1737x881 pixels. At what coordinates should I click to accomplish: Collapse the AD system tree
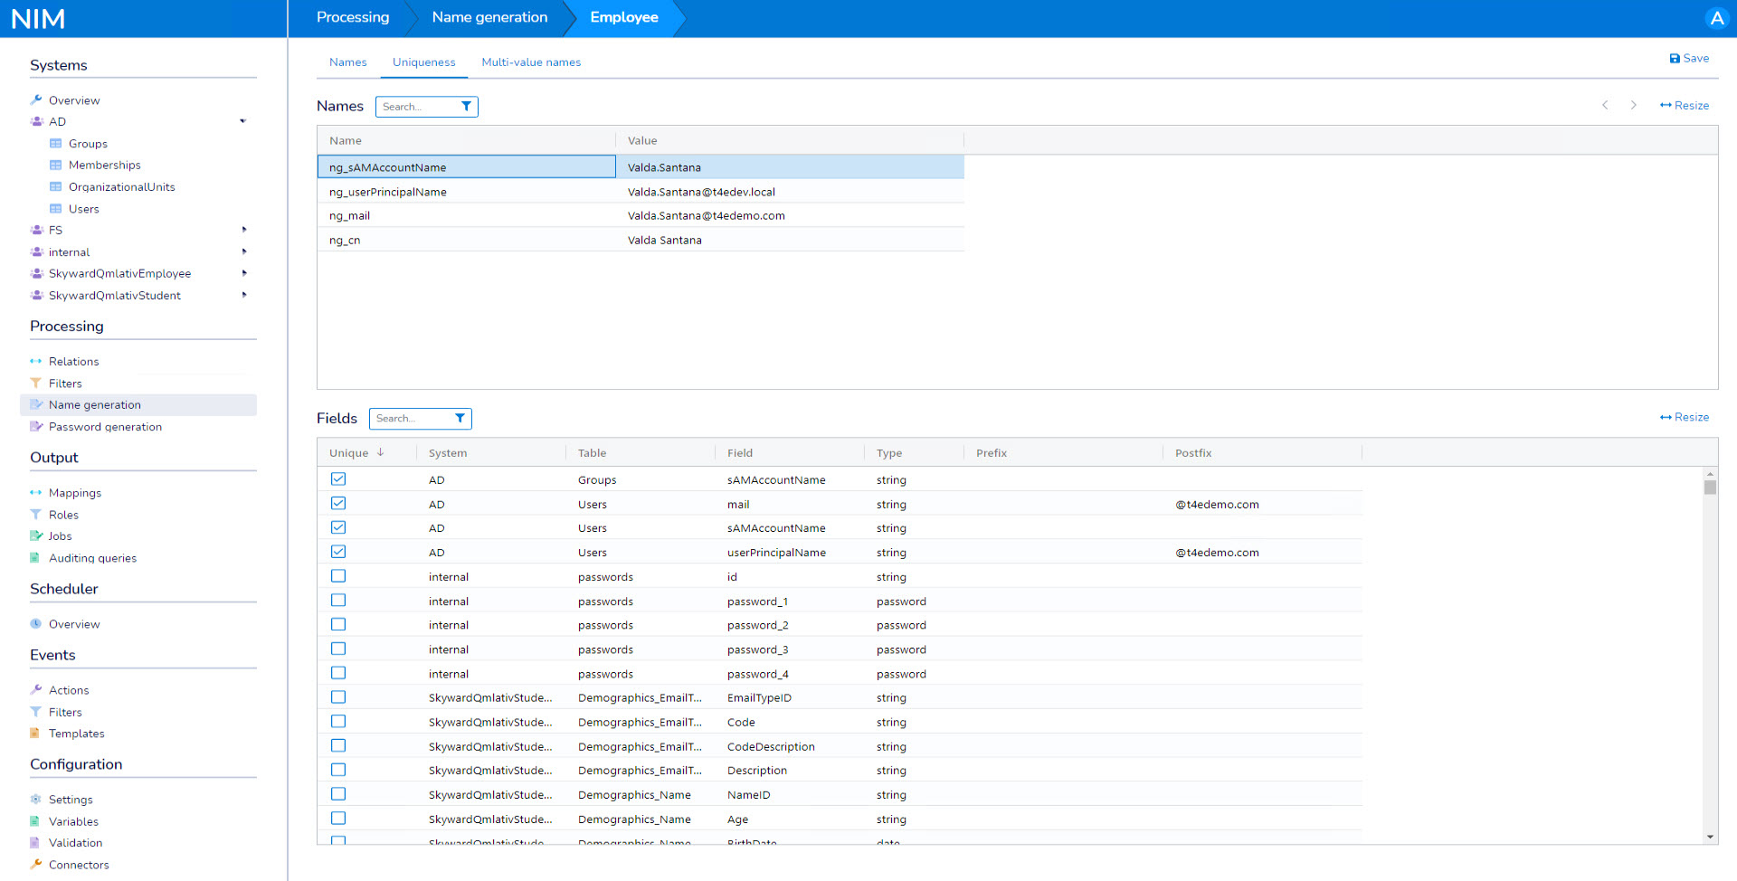coord(242,121)
